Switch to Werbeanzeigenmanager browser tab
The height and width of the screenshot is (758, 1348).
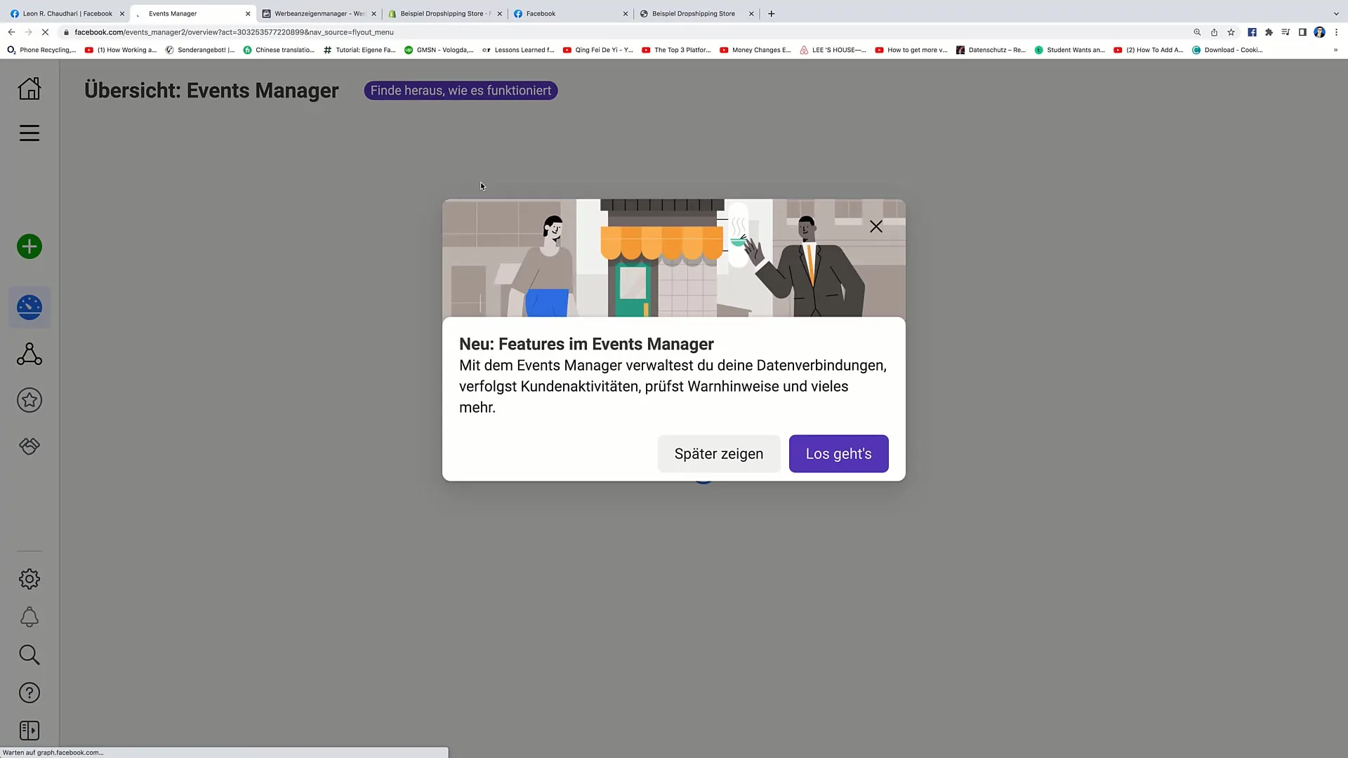(319, 13)
